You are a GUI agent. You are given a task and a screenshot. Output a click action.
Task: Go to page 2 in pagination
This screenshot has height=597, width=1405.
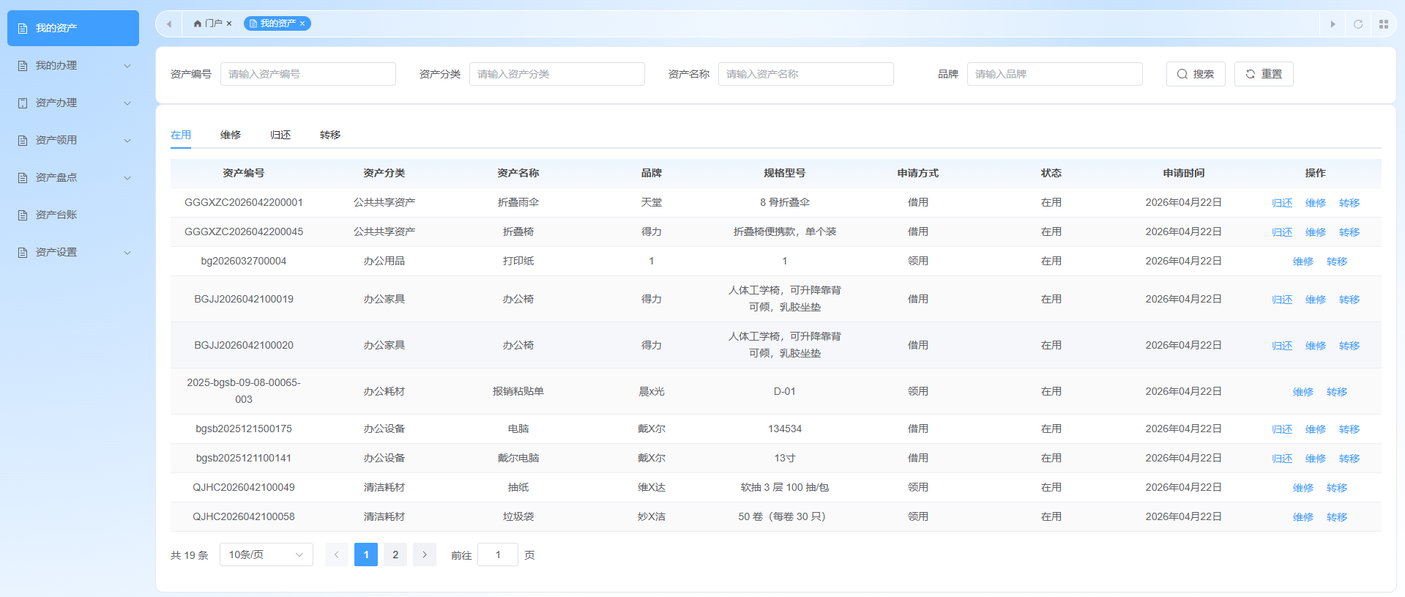coord(395,555)
